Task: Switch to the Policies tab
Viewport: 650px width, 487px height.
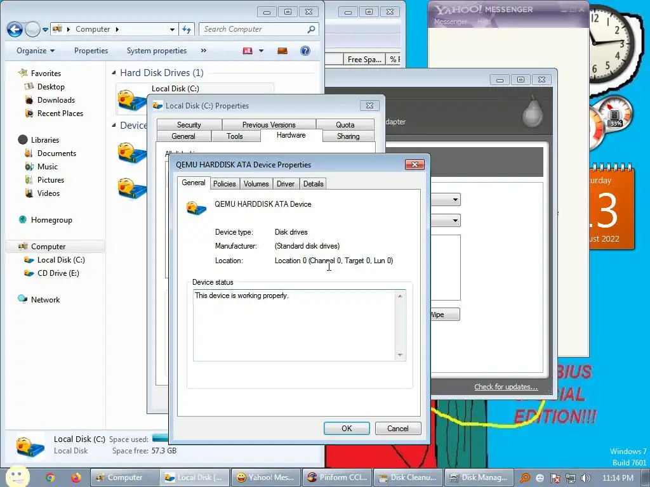Action: click(x=224, y=183)
